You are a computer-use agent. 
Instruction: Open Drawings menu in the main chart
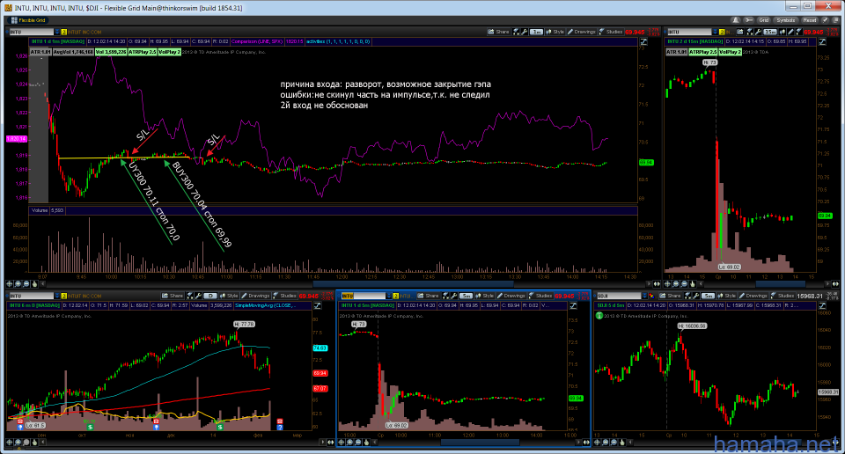[x=582, y=32]
